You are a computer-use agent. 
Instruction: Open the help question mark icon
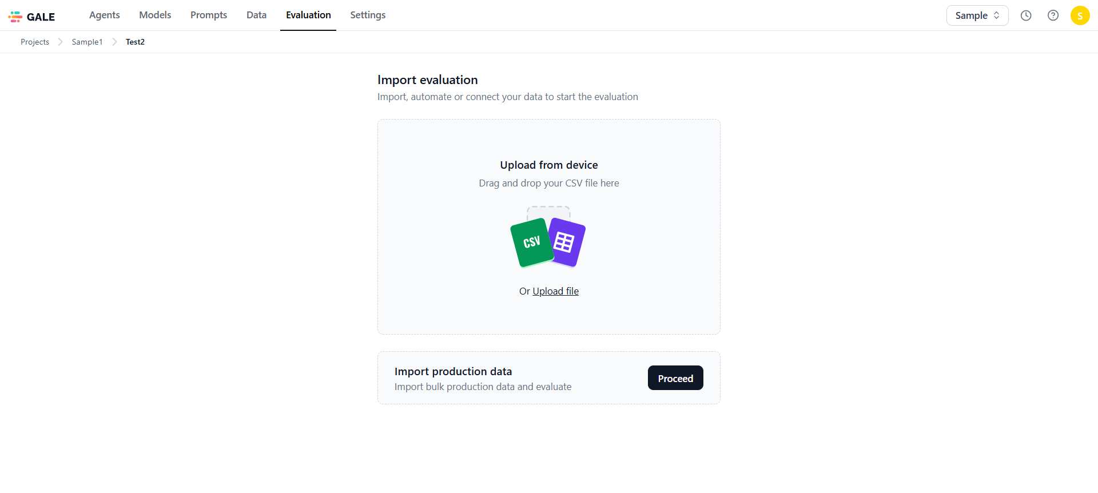click(x=1053, y=15)
